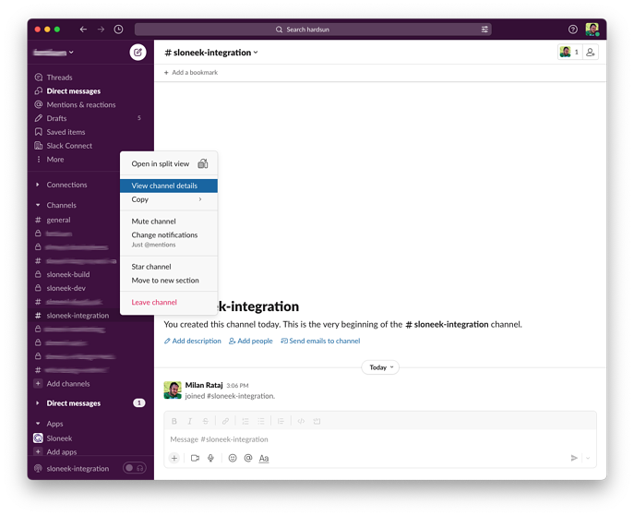The width and height of the screenshot is (634, 516).
Task: Click the split view icon in context menu
Action: coord(203,163)
